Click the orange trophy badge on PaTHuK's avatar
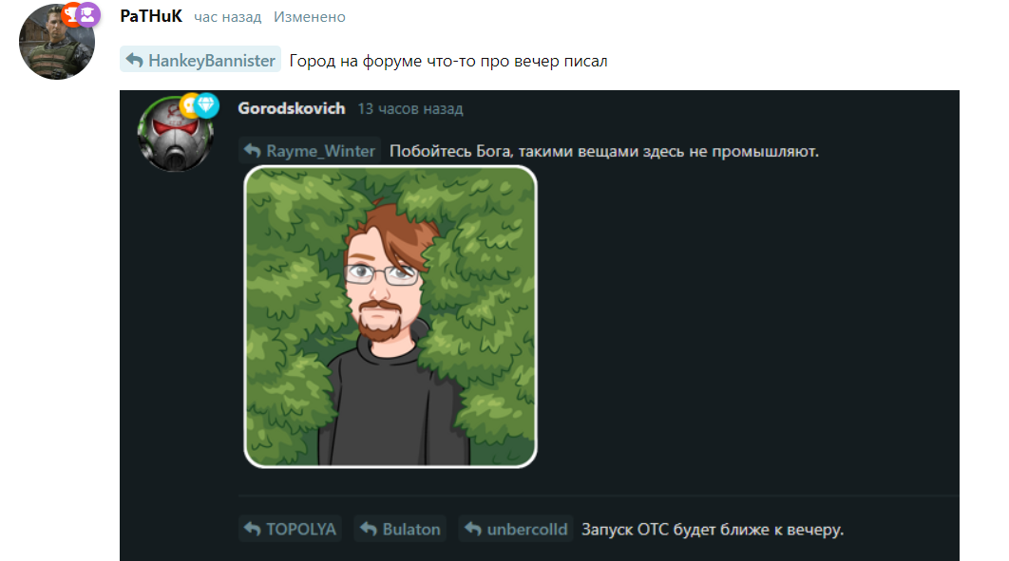 coord(70,14)
